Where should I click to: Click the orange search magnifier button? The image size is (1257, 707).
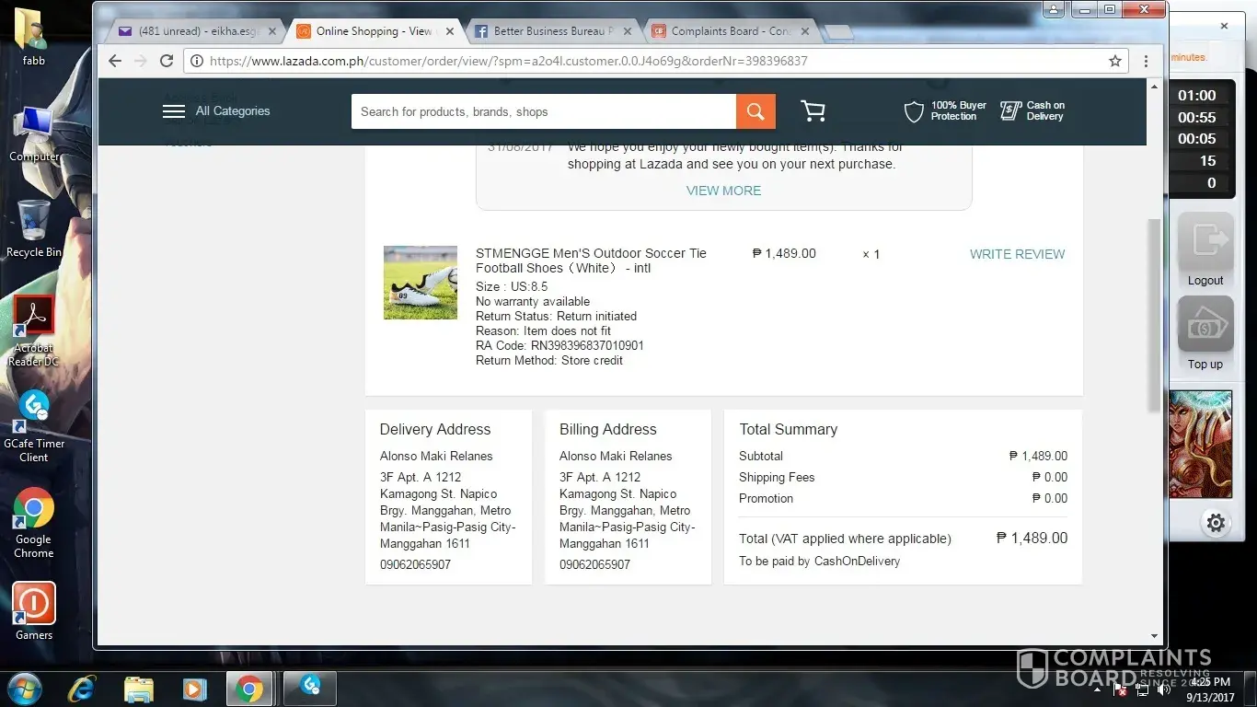pos(755,111)
